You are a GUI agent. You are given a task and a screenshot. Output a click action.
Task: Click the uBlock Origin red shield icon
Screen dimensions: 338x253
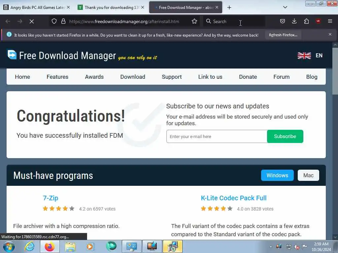[318, 21]
